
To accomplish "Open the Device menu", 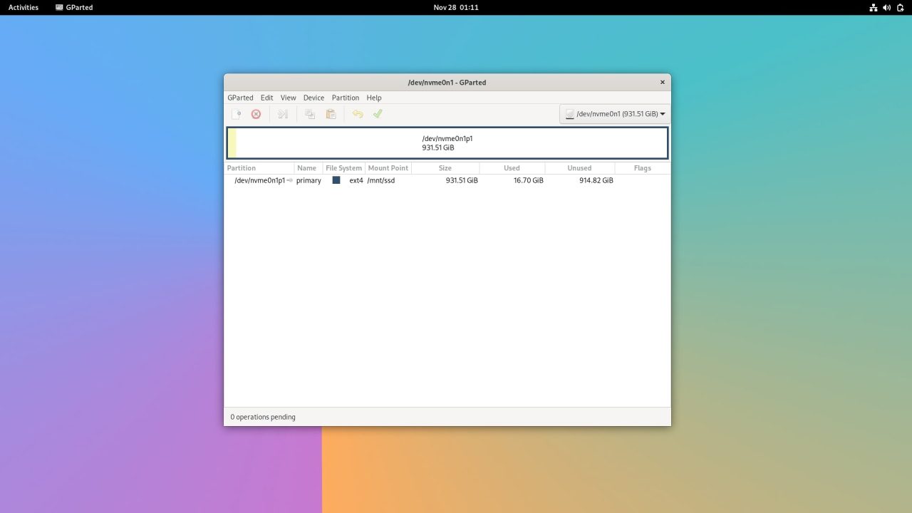I will (x=313, y=98).
